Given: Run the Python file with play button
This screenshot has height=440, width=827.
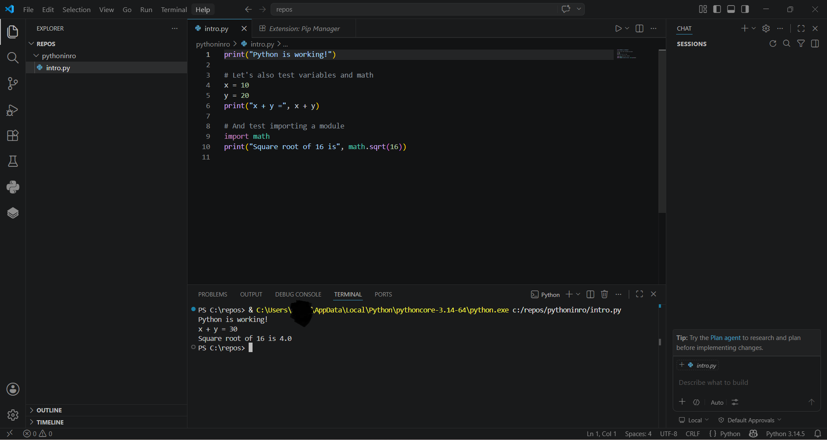Looking at the screenshot, I should click(x=618, y=28).
